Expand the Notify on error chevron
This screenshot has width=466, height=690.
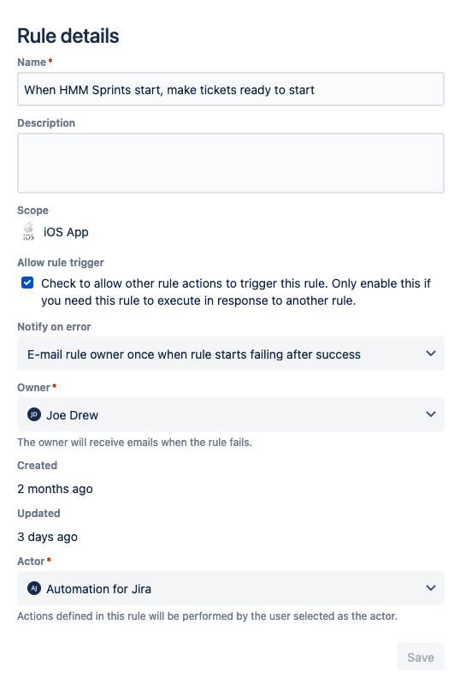pyautogui.click(x=431, y=354)
